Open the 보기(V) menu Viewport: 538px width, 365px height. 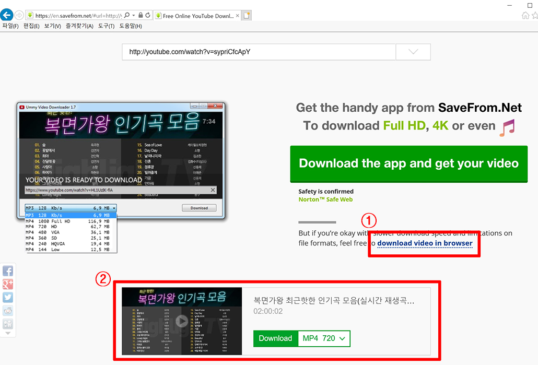tap(53, 26)
